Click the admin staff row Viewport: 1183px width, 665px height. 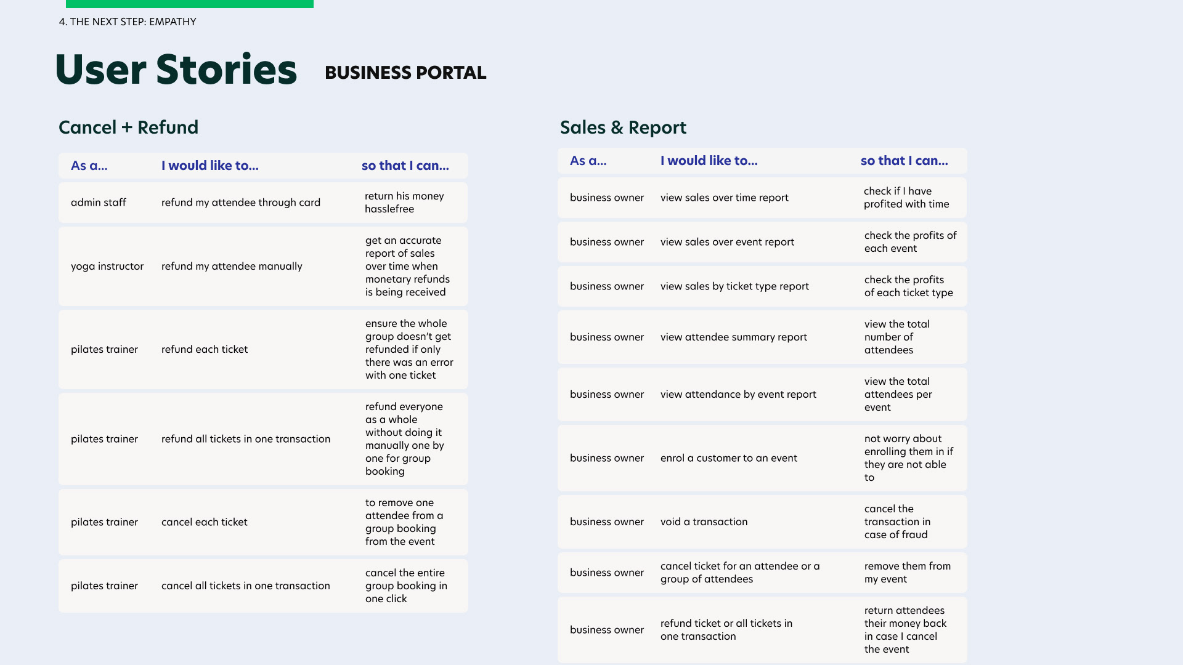click(263, 203)
